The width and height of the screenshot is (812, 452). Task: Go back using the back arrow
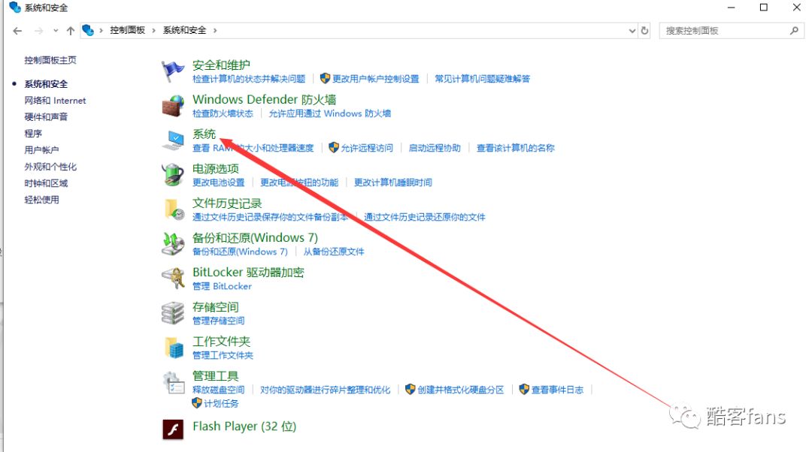pos(17,31)
